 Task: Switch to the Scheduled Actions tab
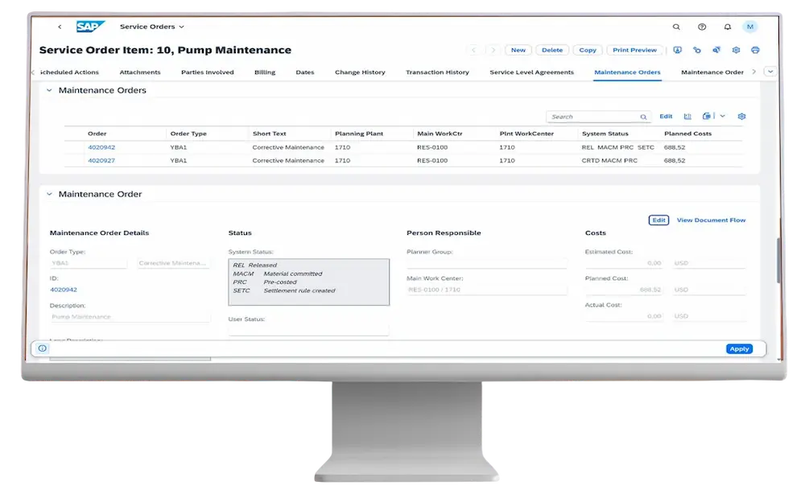(x=69, y=72)
